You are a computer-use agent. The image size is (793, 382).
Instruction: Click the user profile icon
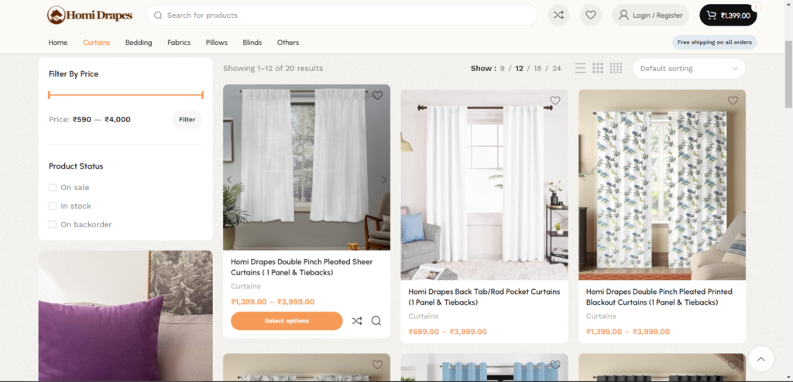coord(623,15)
